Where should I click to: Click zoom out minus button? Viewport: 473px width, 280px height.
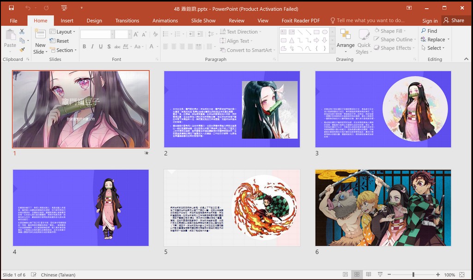pos(389,274)
